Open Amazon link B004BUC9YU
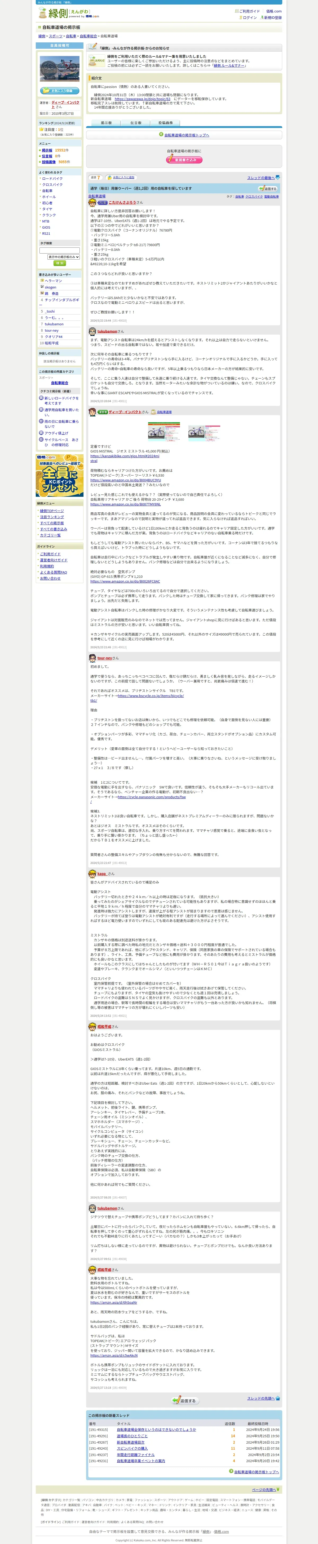This screenshot has height=1544, width=318. pos(125,480)
